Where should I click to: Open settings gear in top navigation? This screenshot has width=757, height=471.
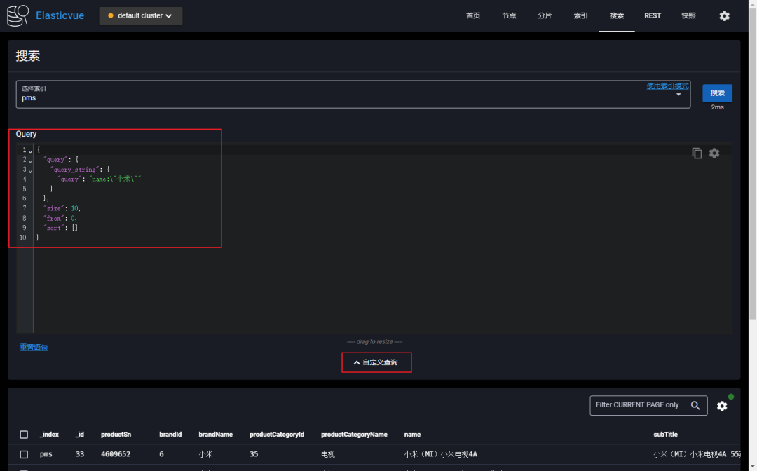tap(724, 16)
